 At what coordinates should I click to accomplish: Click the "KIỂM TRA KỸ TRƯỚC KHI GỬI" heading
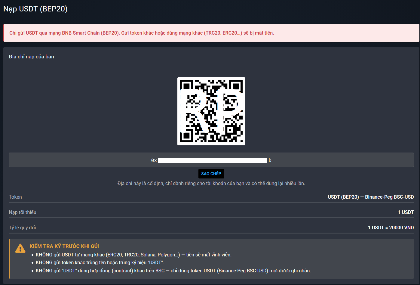tap(64, 246)
